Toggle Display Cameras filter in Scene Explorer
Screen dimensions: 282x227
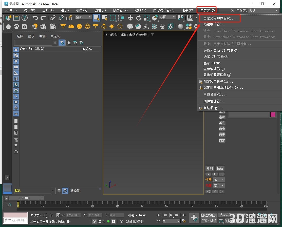click(x=16, y=67)
